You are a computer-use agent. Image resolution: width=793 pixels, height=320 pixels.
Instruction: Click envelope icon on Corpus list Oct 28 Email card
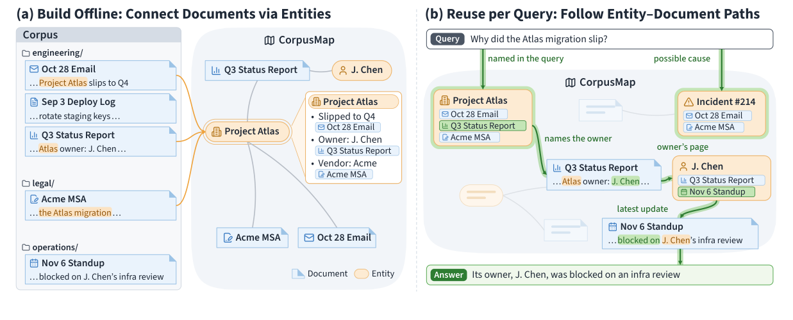[x=33, y=69]
